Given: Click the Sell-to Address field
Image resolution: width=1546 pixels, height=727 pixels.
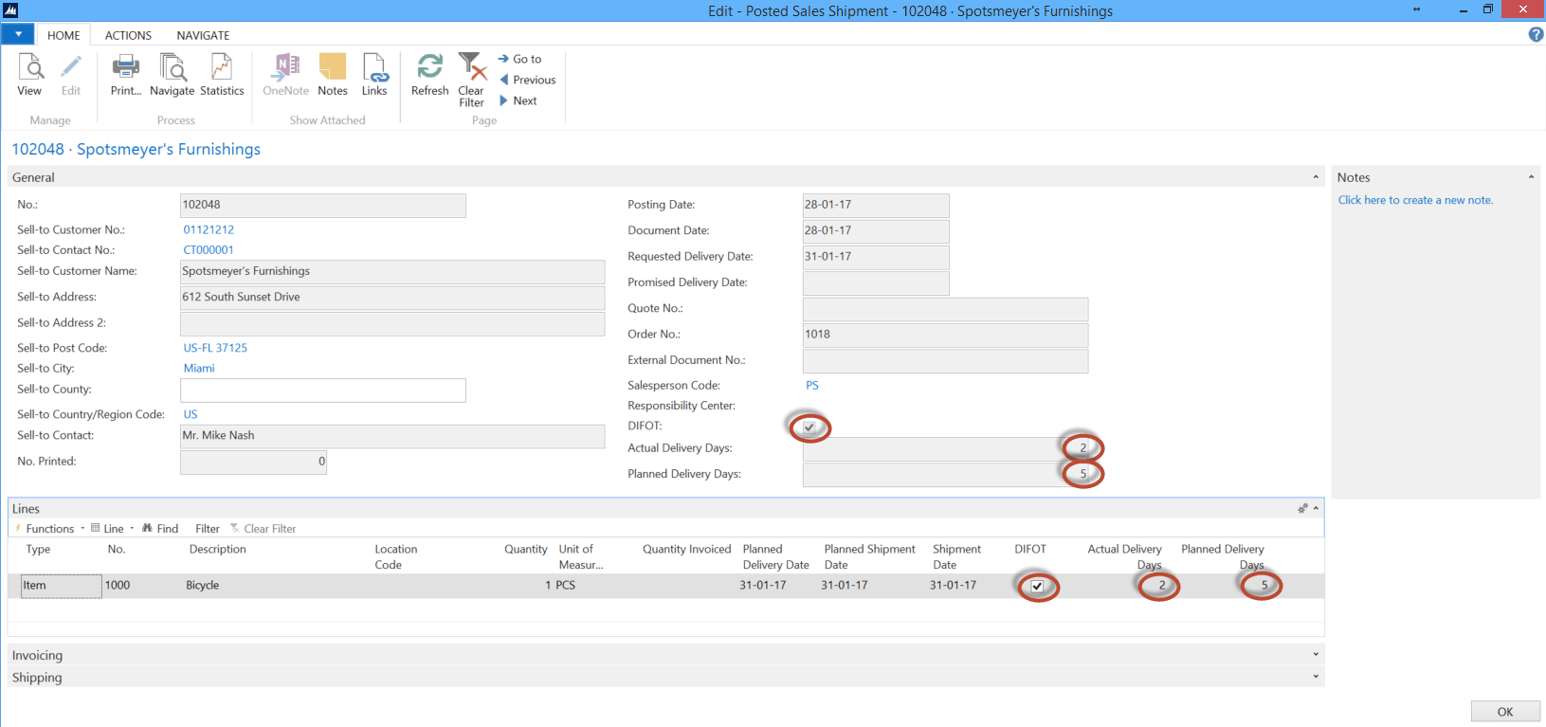Looking at the screenshot, I should 392,297.
